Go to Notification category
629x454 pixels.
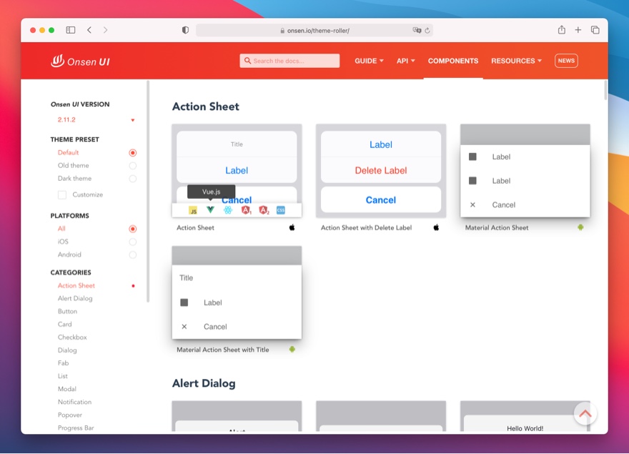pos(74,402)
